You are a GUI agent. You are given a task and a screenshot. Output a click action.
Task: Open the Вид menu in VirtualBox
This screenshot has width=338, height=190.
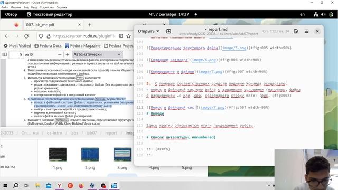coord(26,7)
